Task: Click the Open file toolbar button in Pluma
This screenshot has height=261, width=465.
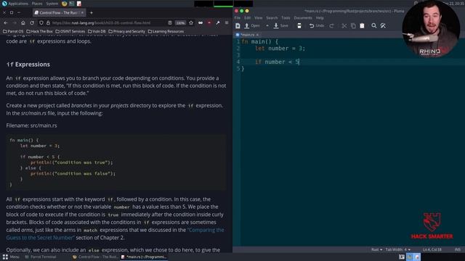Action: (252, 26)
